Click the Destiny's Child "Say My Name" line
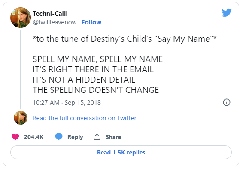Viewport: 243px width, 169px height. coord(125,39)
